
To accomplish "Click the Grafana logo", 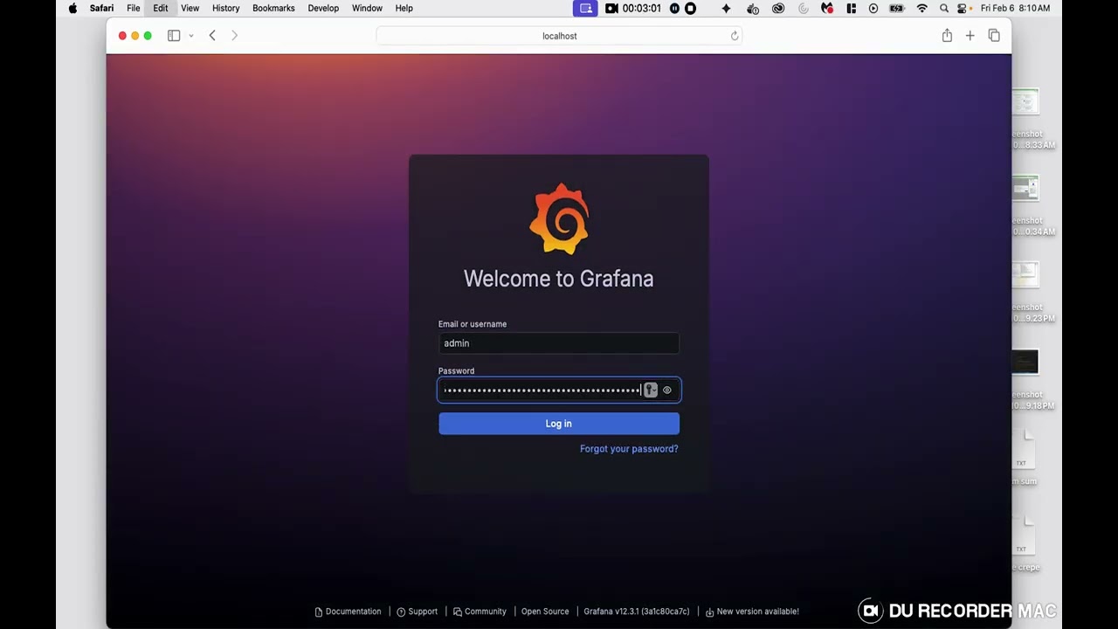I will click(559, 219).
